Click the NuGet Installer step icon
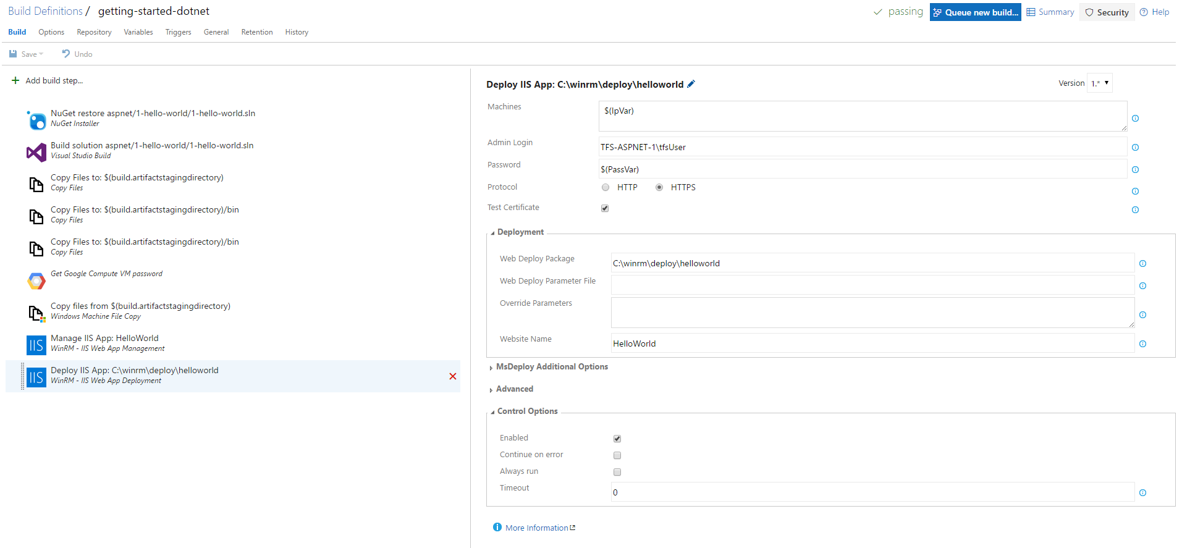The width and height of the screenshot is (1182, 548). tap(36, 120)
